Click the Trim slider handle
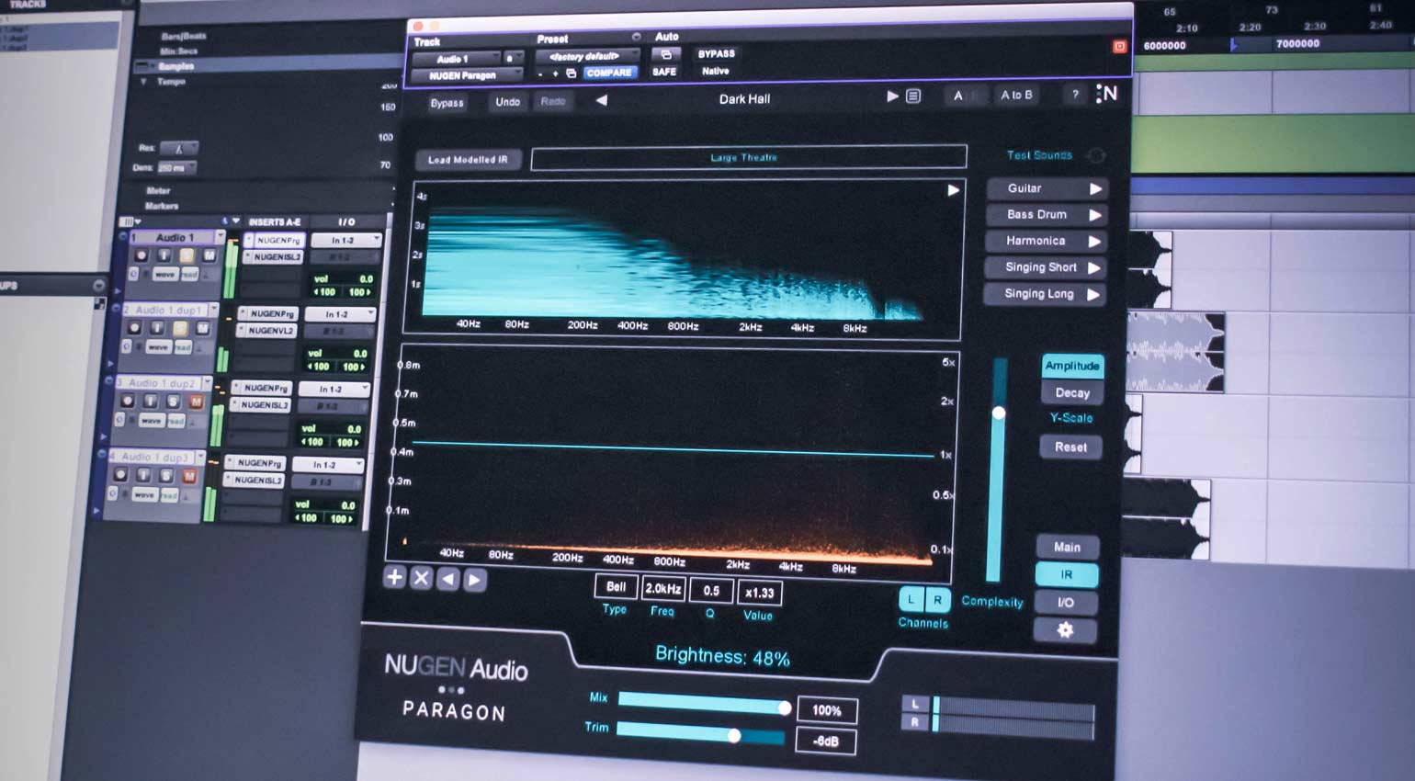The image size is (1415, 781). coord(734,735)
